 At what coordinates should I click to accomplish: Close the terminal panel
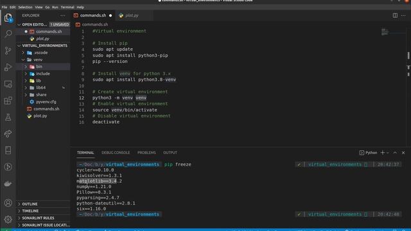(x=403, y=153)
